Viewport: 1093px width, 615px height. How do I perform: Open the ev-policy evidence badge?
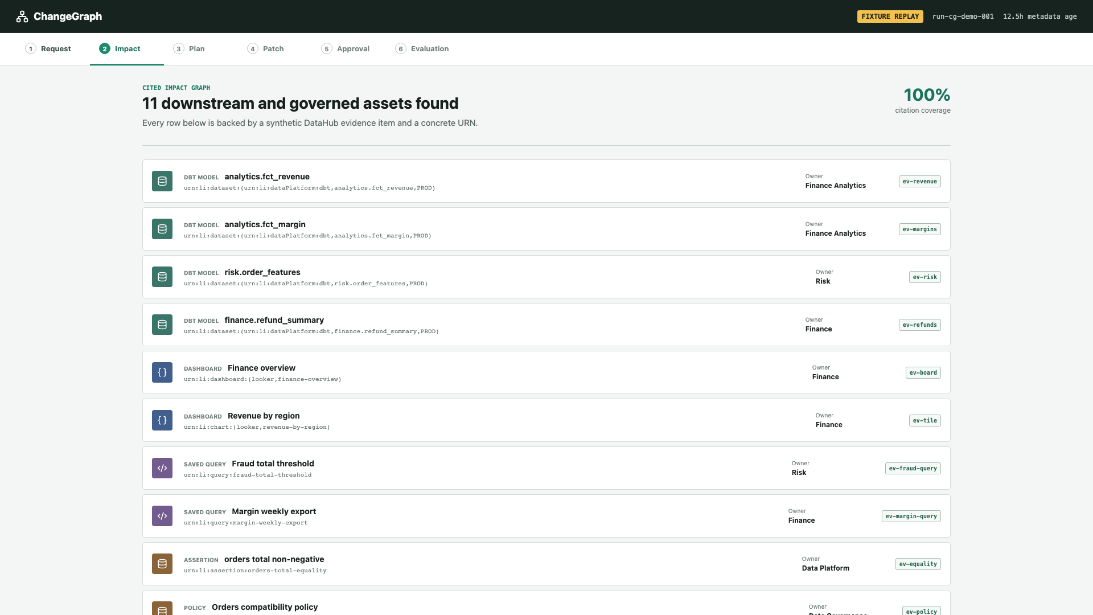point(922,610)
